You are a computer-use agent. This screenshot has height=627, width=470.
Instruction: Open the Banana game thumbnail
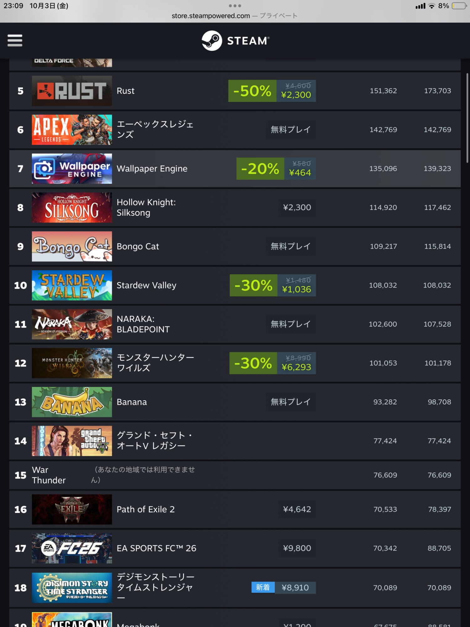[x=72, y=402]
